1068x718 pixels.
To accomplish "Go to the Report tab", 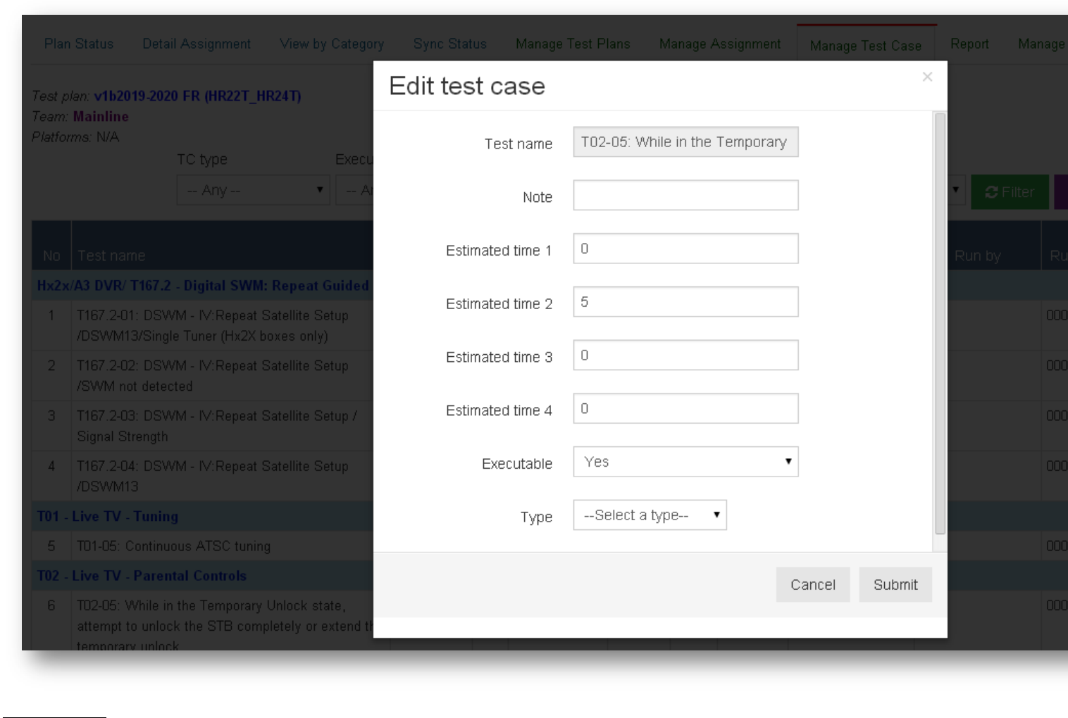I will pos(969,44).
